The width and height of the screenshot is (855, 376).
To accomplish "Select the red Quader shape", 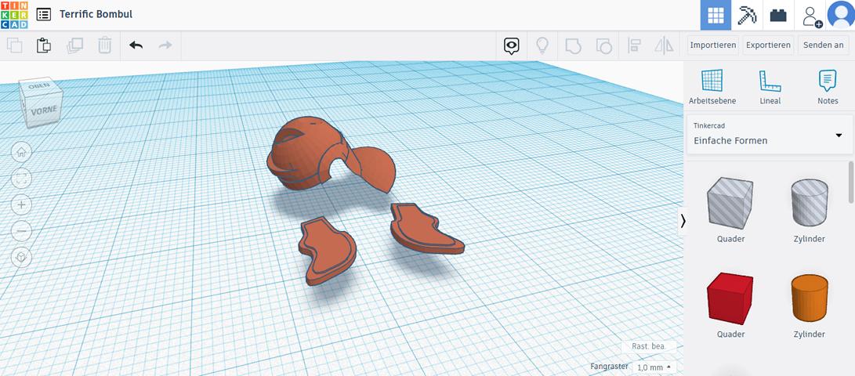I will (730, 298).
